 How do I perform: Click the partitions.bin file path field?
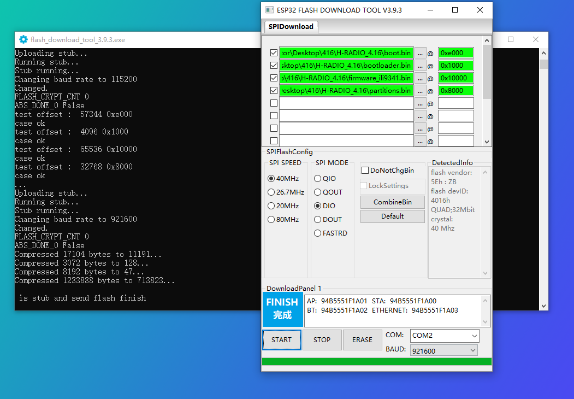tap(346, 91)
